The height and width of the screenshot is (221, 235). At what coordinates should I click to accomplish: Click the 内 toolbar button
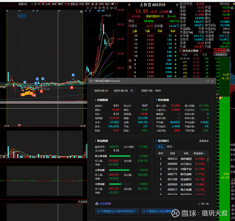click(x=68, y=4)
